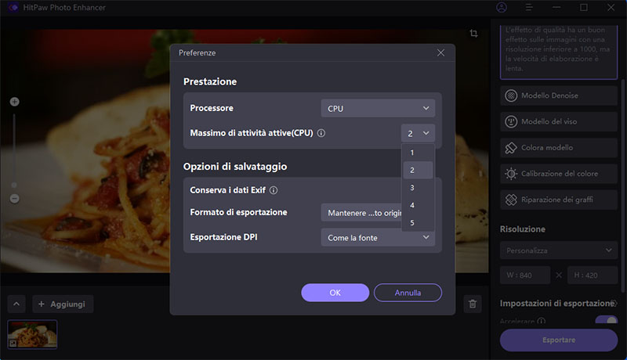Click the aspect link icon between W and H

(x=559, y=275)
